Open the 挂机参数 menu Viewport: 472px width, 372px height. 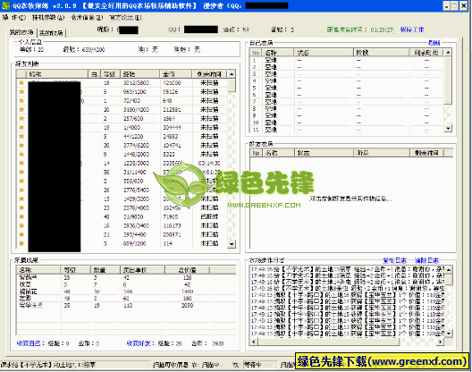48,18
